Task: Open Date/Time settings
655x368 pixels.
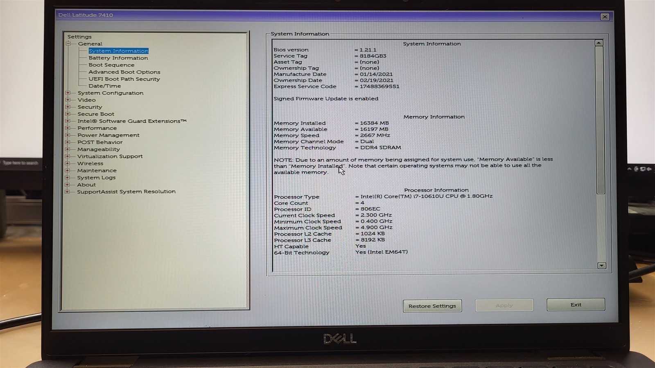Action: pos(105,86)
